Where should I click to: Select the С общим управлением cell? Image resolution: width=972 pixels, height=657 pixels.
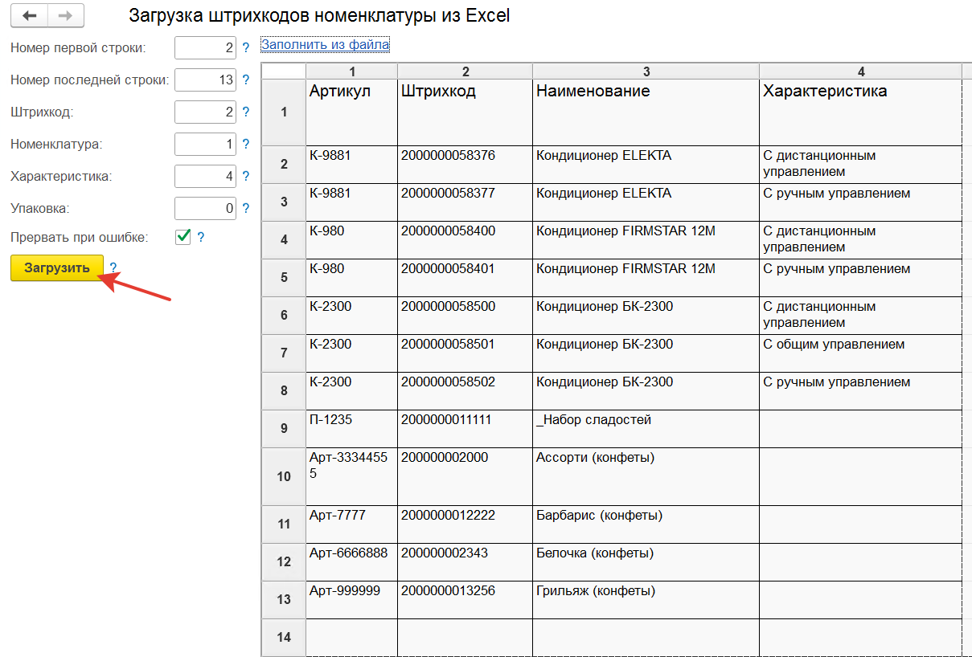(x=861, y=353)
